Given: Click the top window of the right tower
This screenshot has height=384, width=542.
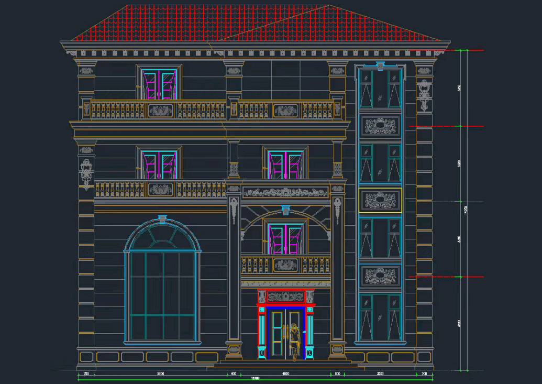Looking at the screenshot, I should [380, 88].
